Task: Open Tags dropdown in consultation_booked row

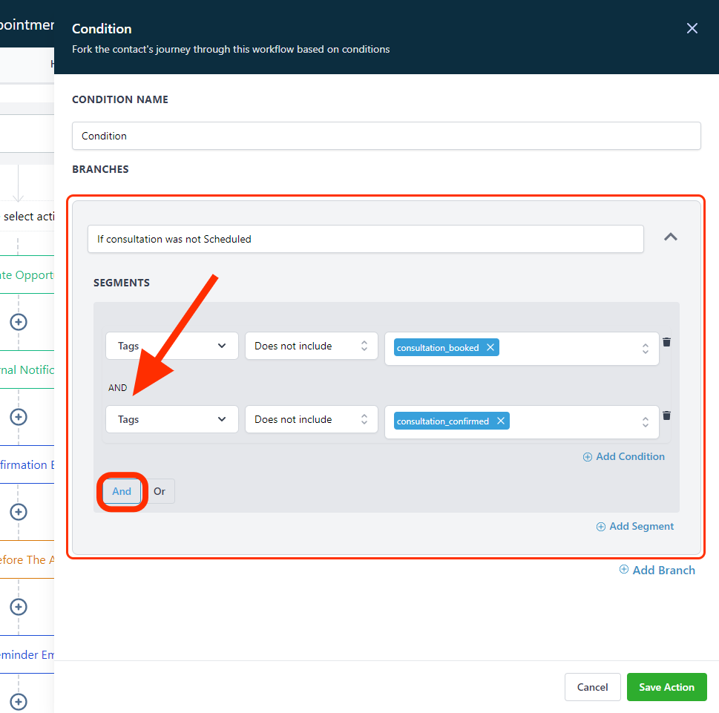Action: click(172, 346)
